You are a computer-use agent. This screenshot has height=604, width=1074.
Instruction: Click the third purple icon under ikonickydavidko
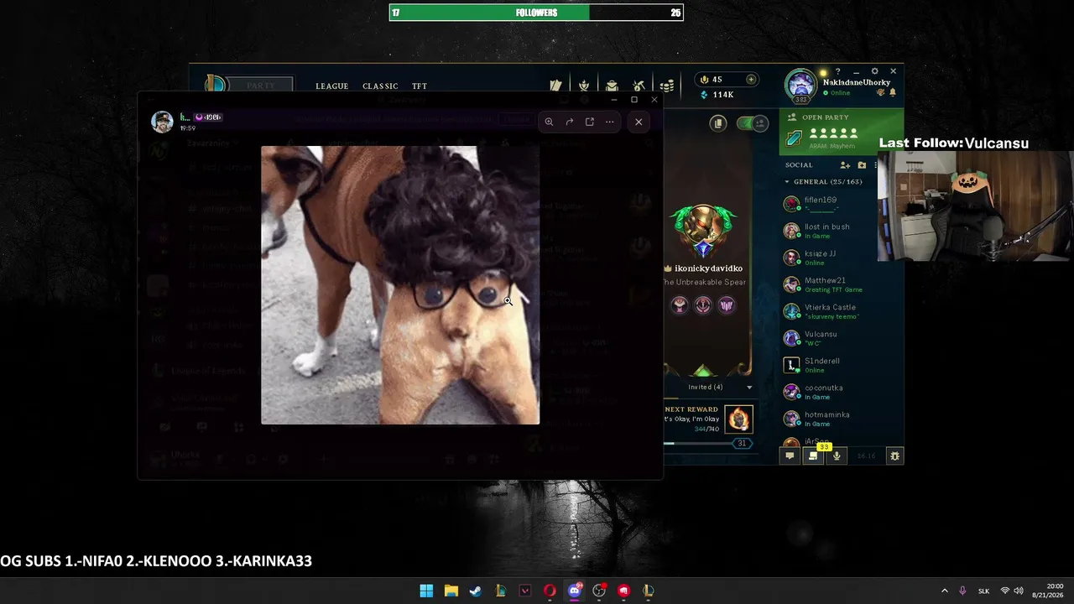point(727,305)
